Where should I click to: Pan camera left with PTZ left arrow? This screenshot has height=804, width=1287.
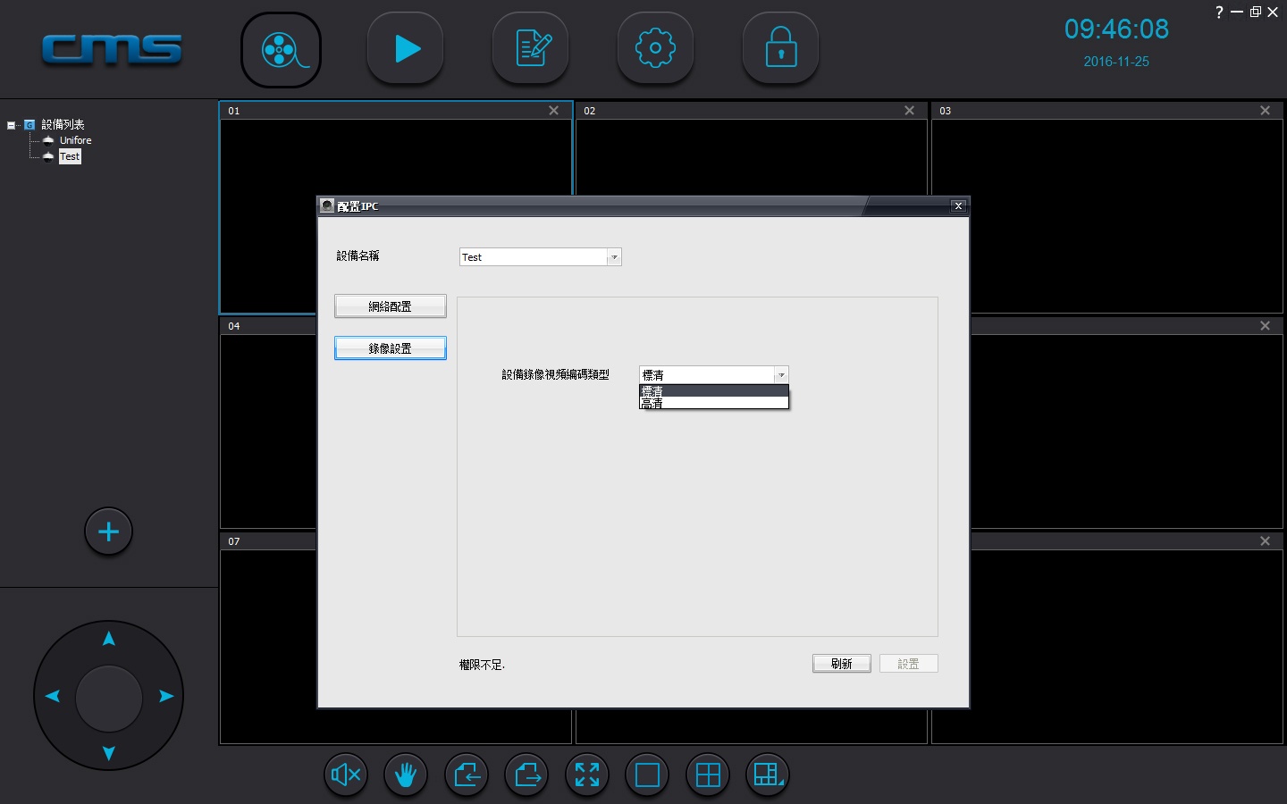pyautogui.click(x=52, y=696)
